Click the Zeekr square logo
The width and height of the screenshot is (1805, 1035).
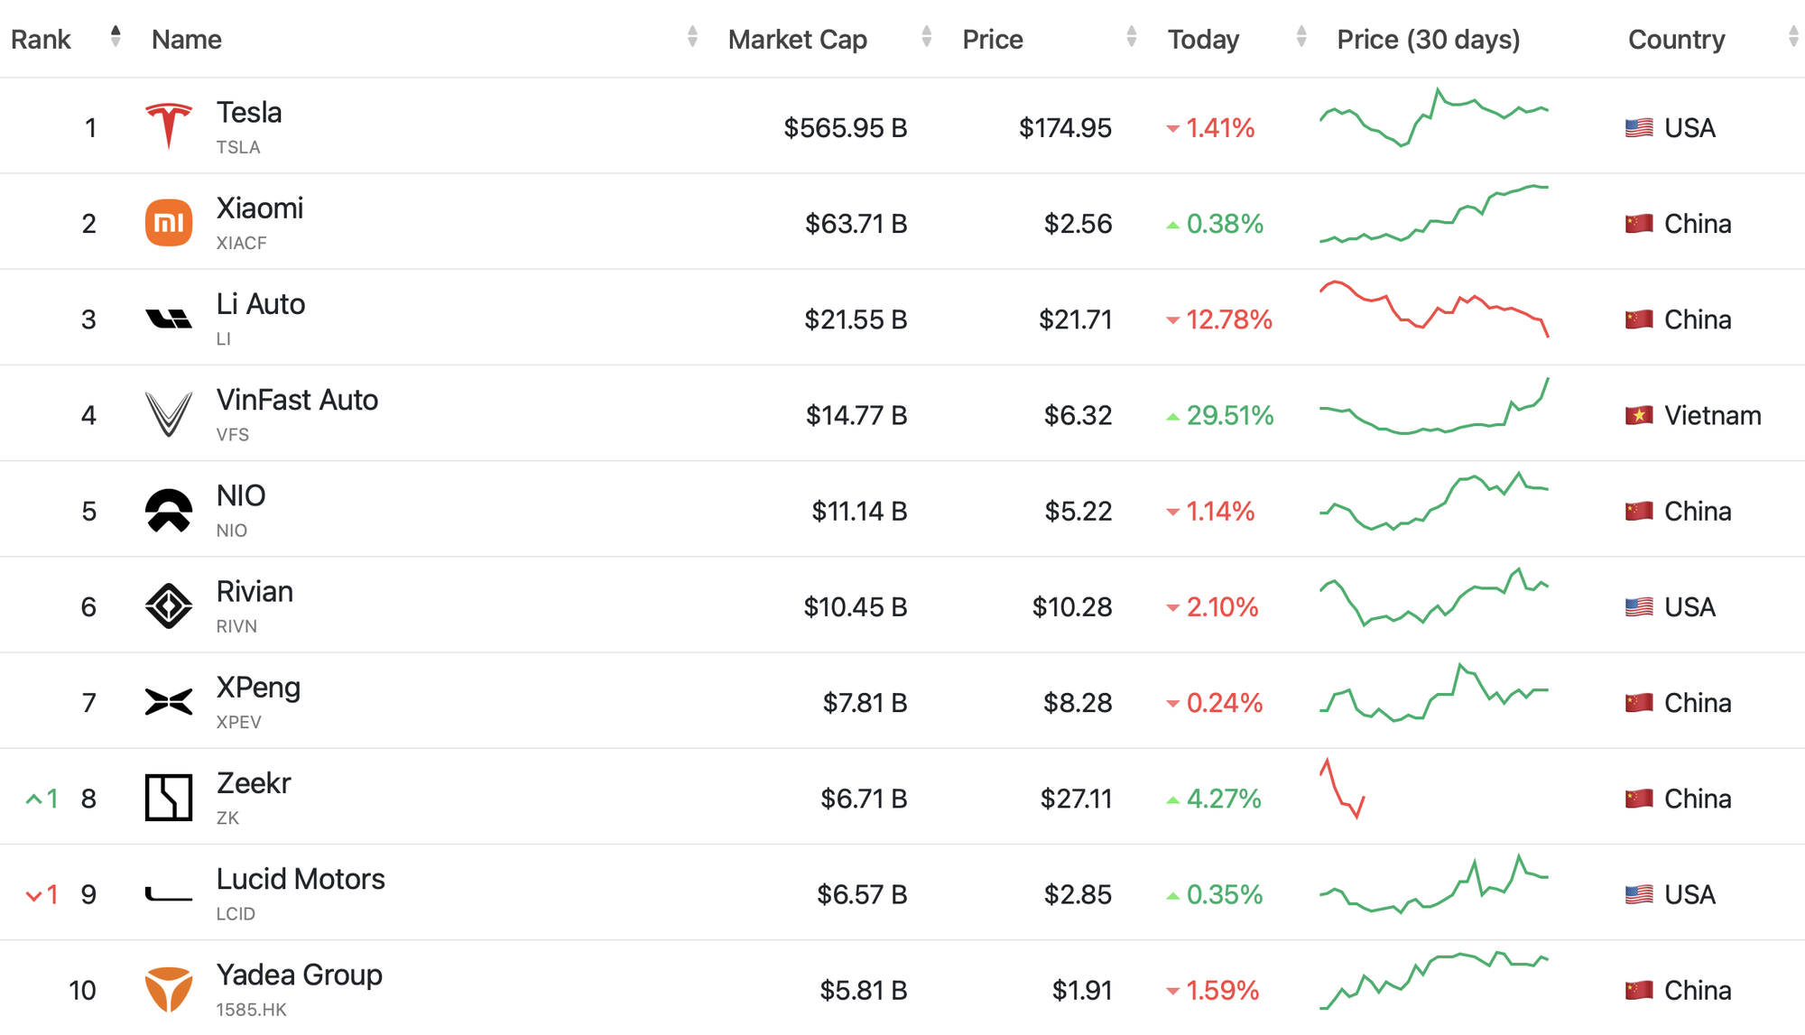click(x=169, y=798)
